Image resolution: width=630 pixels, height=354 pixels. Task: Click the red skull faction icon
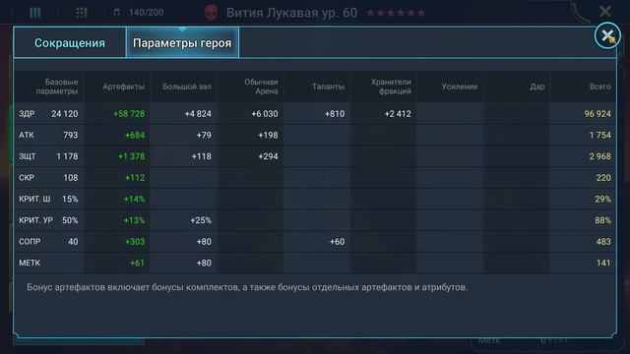pos(212,13)
